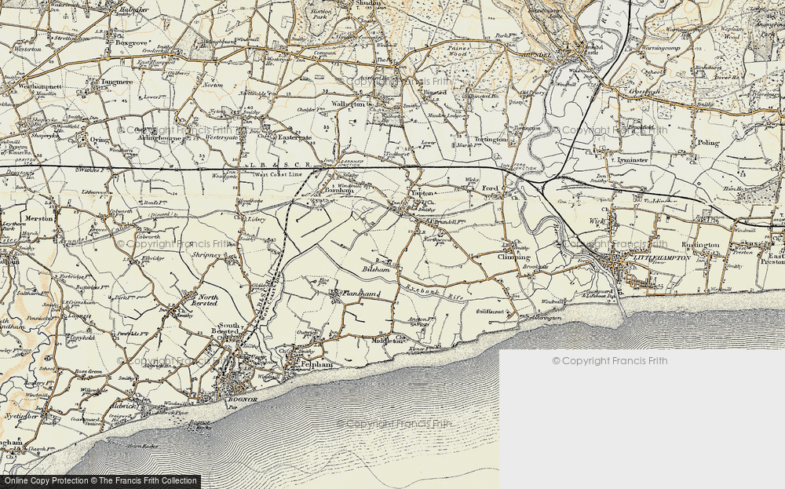Click the Tangmere village label
This screenshot has height=489, width=785.
(117, 82)
